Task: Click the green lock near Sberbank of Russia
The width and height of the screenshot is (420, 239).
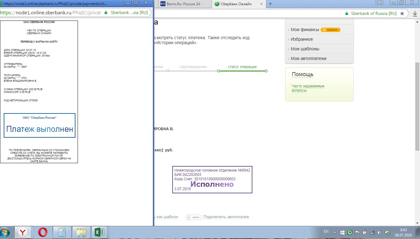Action: 347,13
